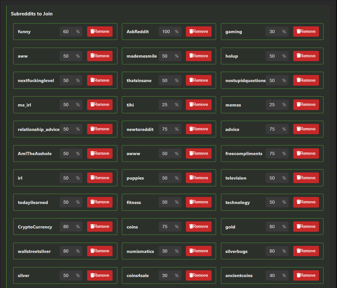Change the numismatics percentage input
The image size is (337, 288).
point(170,251)
